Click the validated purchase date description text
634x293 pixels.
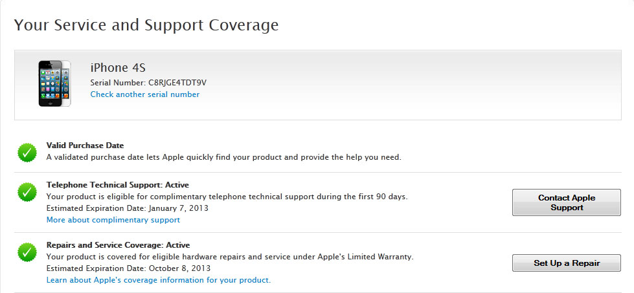coord(224,157)
